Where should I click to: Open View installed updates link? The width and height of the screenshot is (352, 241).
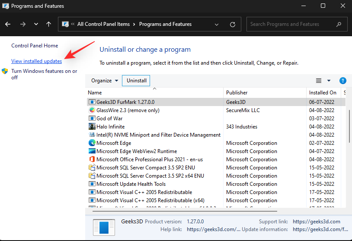[37, 61]
